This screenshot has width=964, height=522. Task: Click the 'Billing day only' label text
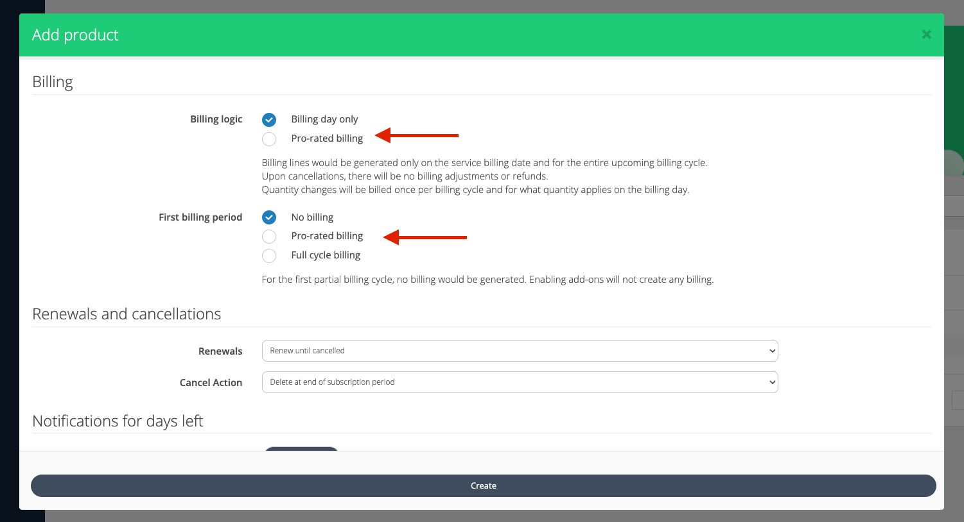click(x=324, y=119)
